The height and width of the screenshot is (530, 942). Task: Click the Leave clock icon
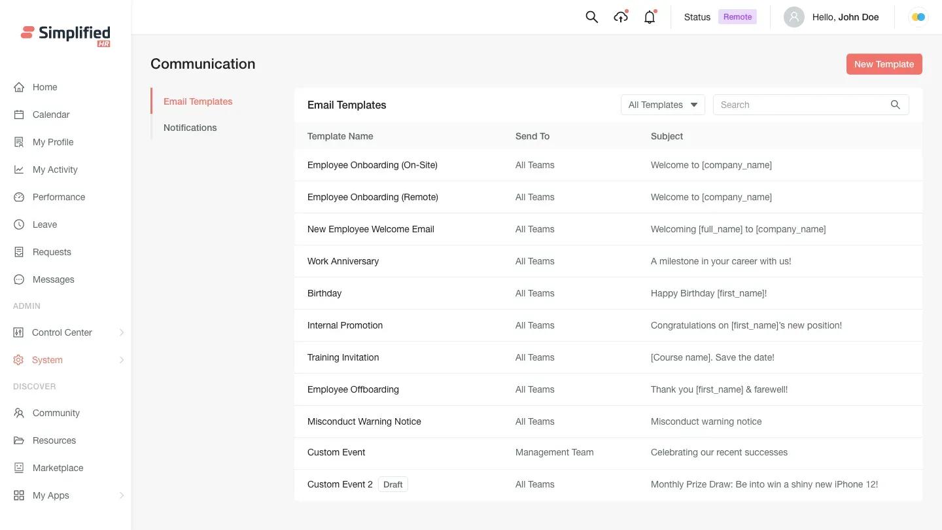click(x=19, y=224)
